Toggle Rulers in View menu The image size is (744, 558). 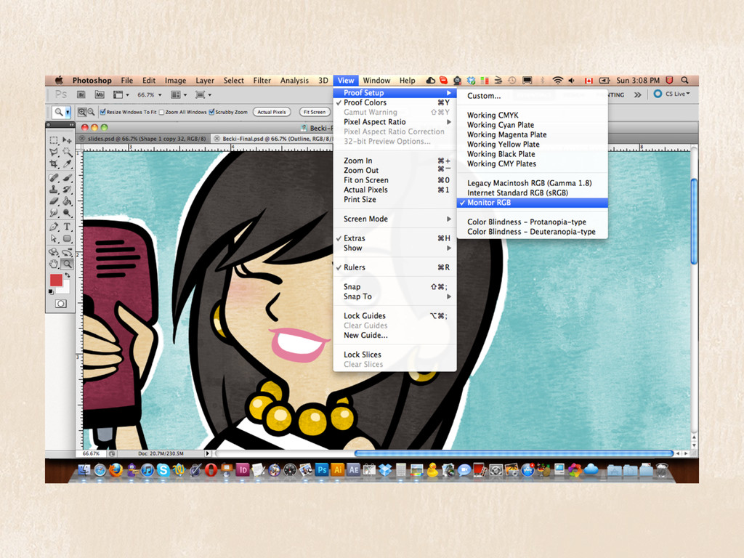pyautogui.click(x=395, y=267)
